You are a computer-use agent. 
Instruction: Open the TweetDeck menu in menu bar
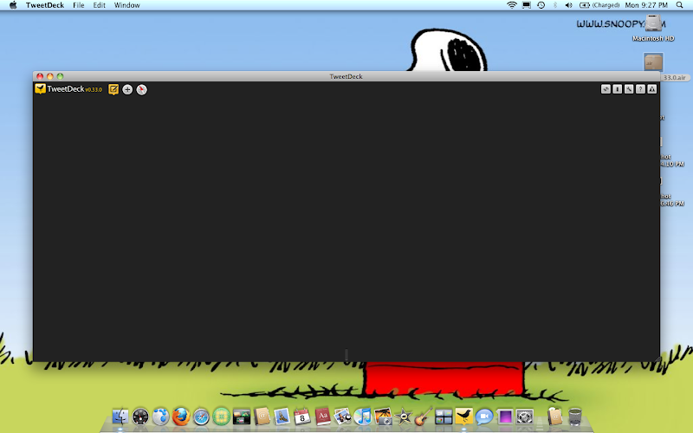pyautogui.click(x=45, y=5)
